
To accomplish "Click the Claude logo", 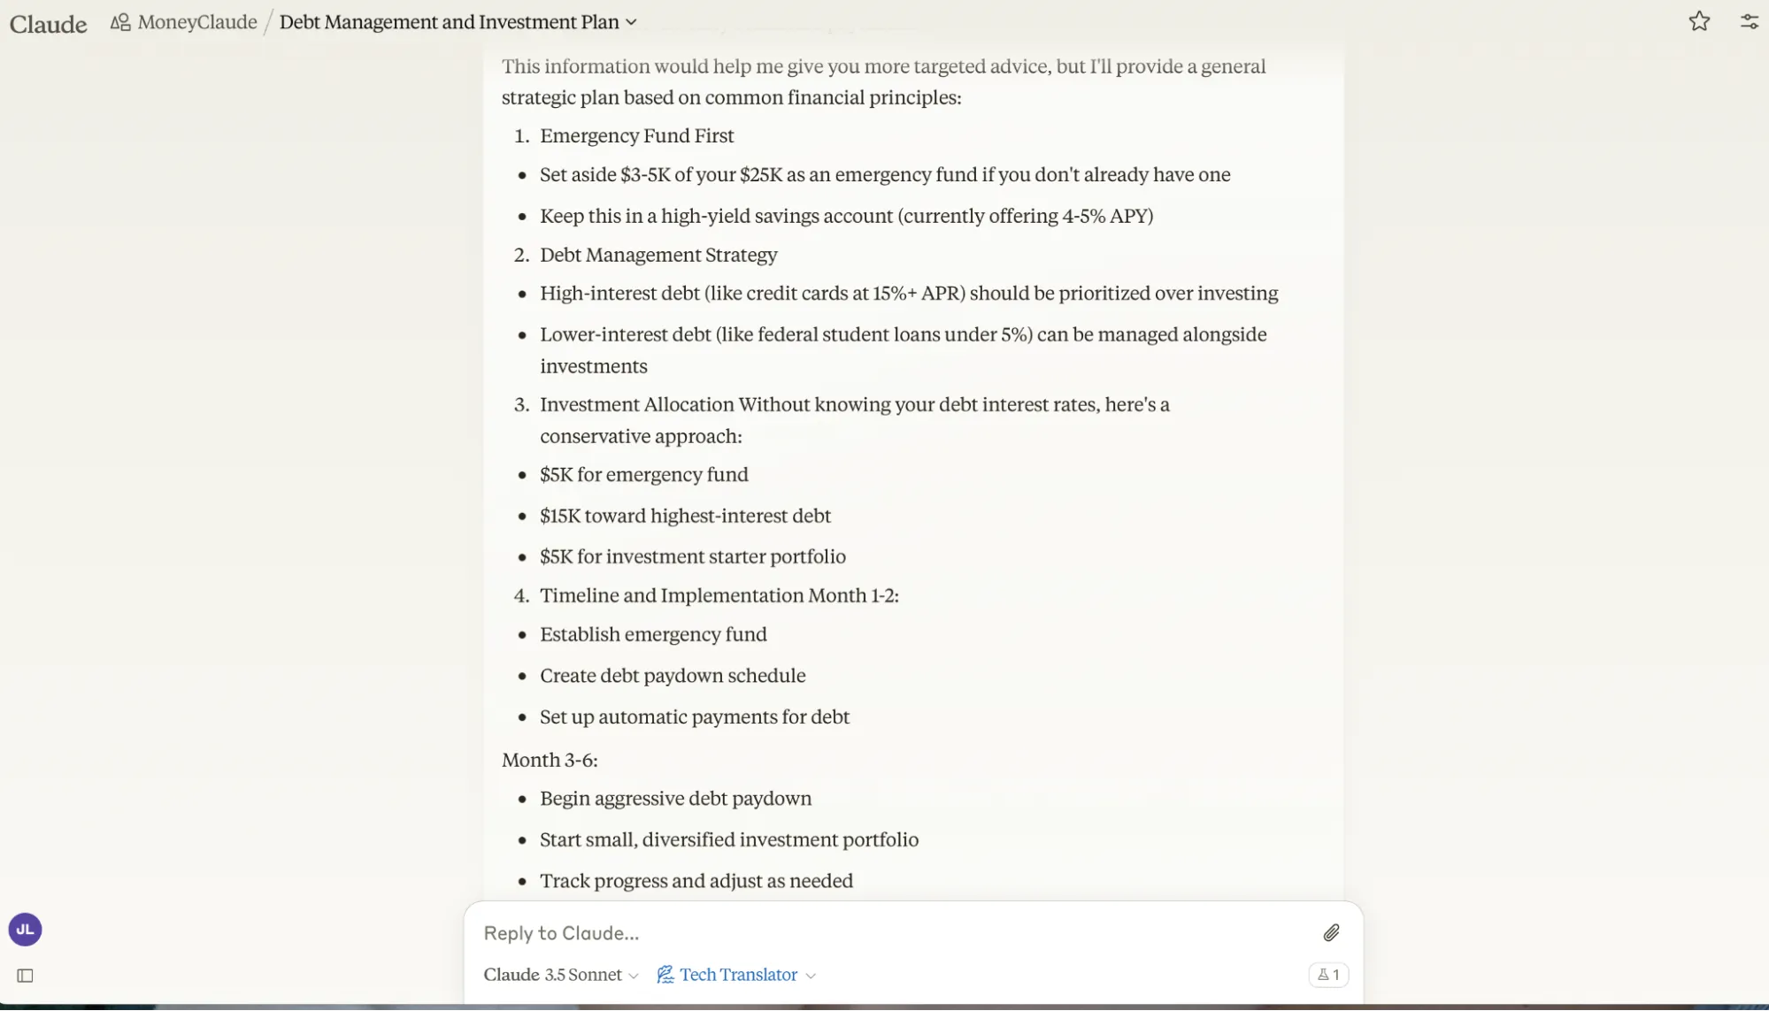I will pyautogui.click(x=48, y=23).
